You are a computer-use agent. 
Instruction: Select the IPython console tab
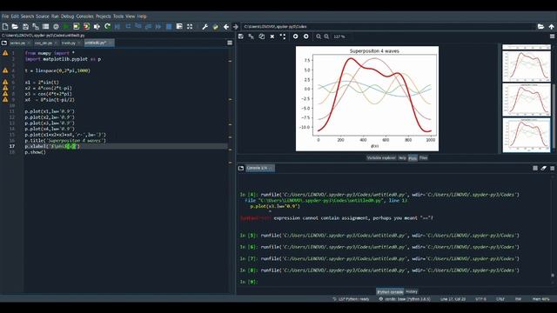pyautogui.click(x=390, y=292)
